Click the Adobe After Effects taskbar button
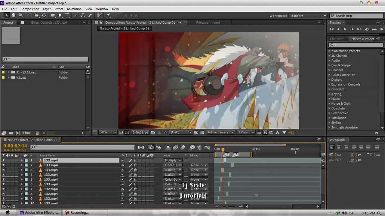385x216 pixels. (x=40, y=213)
